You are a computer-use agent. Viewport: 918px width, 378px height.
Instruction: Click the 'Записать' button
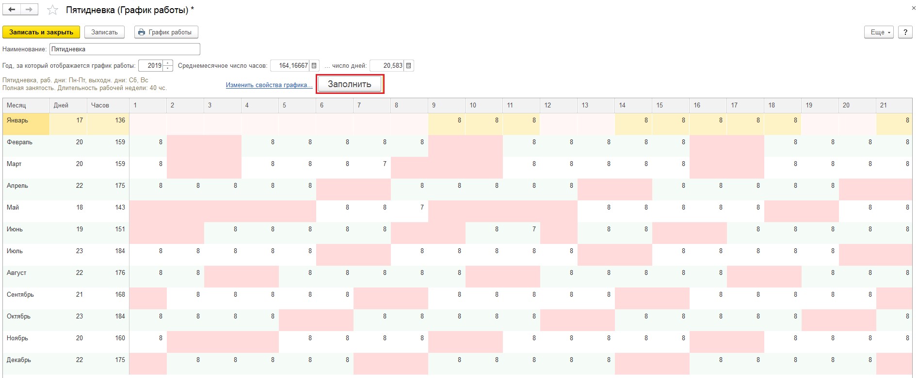click(104, 32)
